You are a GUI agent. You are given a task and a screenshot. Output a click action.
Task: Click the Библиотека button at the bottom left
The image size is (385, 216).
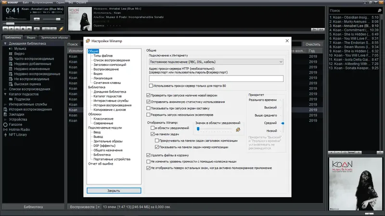point(33,207)
